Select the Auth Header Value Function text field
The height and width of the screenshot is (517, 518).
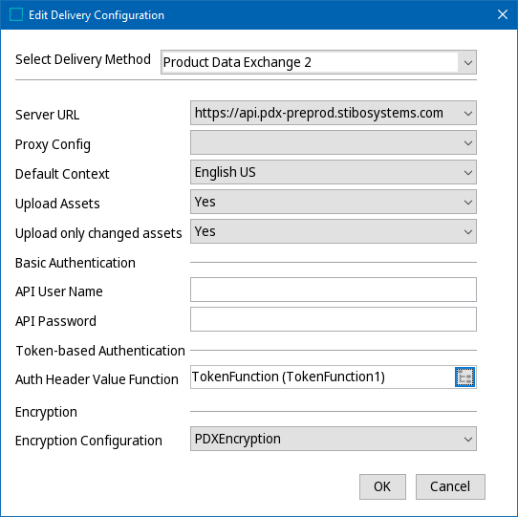(x=322, y=377)
